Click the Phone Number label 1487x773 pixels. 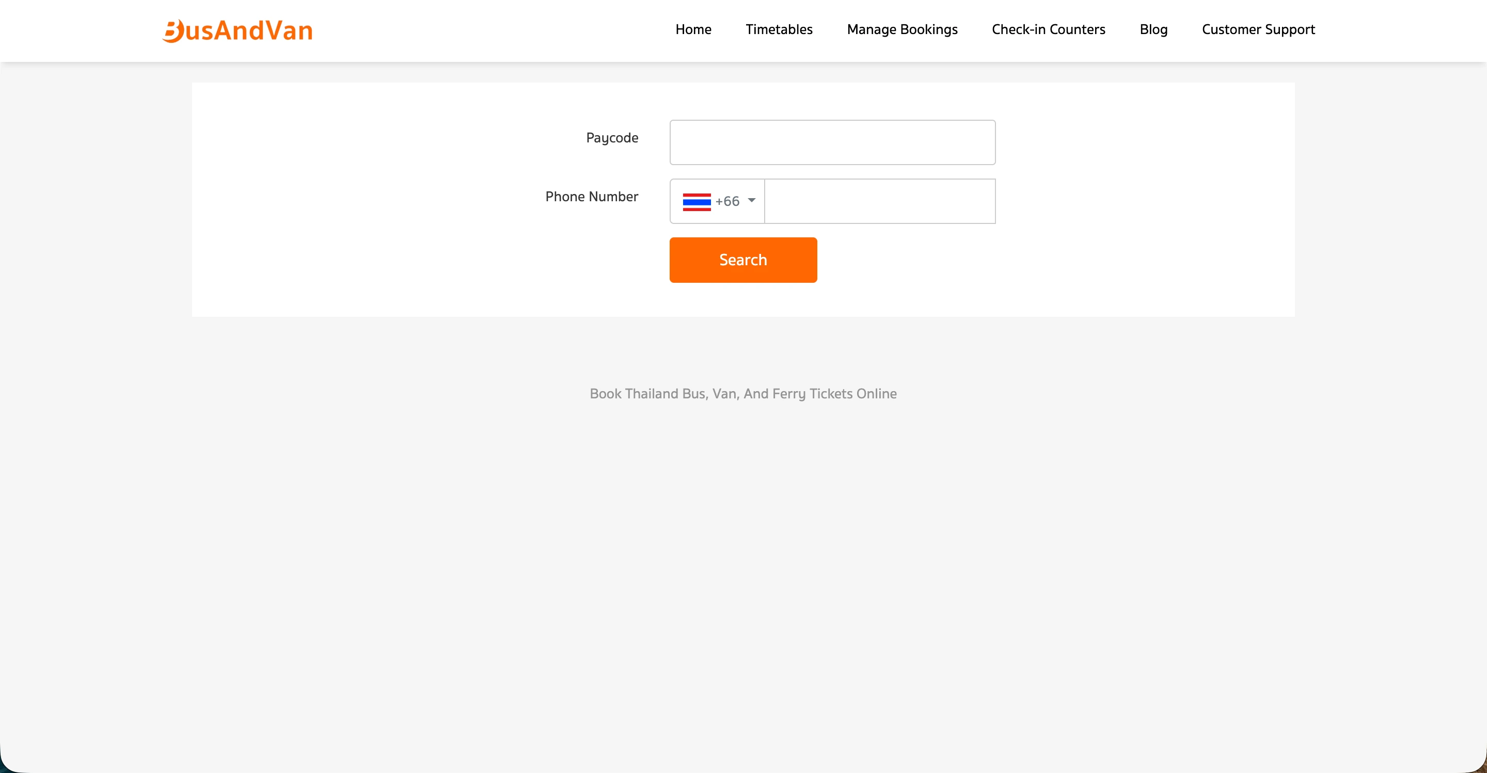pos(592,197)
